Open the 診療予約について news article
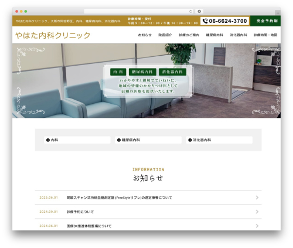293x248 pixels. [80, 212]
